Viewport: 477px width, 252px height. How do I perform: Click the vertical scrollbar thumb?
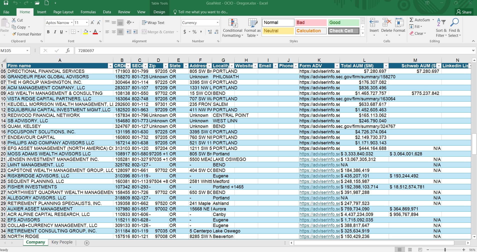(x=474, y=144)
